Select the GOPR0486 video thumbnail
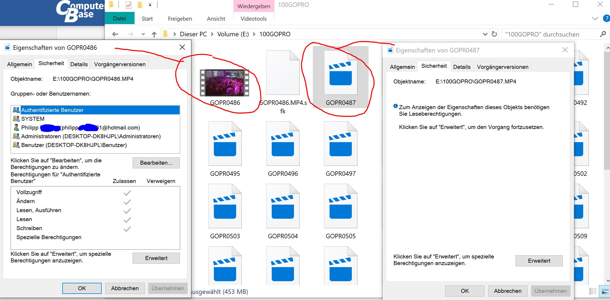The width and height of the screenshot is (610, 300). 224,83
